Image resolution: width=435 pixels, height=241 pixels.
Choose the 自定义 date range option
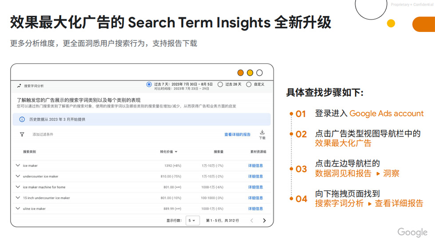[249, 84]
